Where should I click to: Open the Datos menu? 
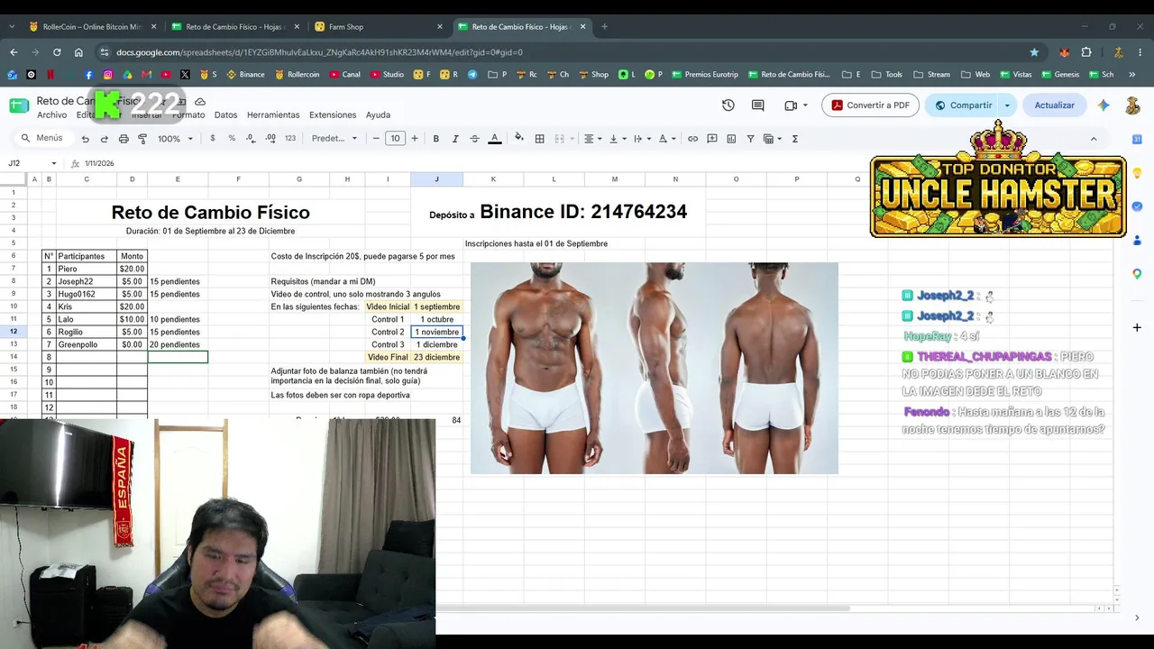[x=225, y=115]
